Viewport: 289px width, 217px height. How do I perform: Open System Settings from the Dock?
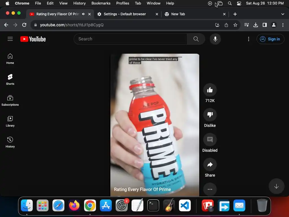coord(122,205)
